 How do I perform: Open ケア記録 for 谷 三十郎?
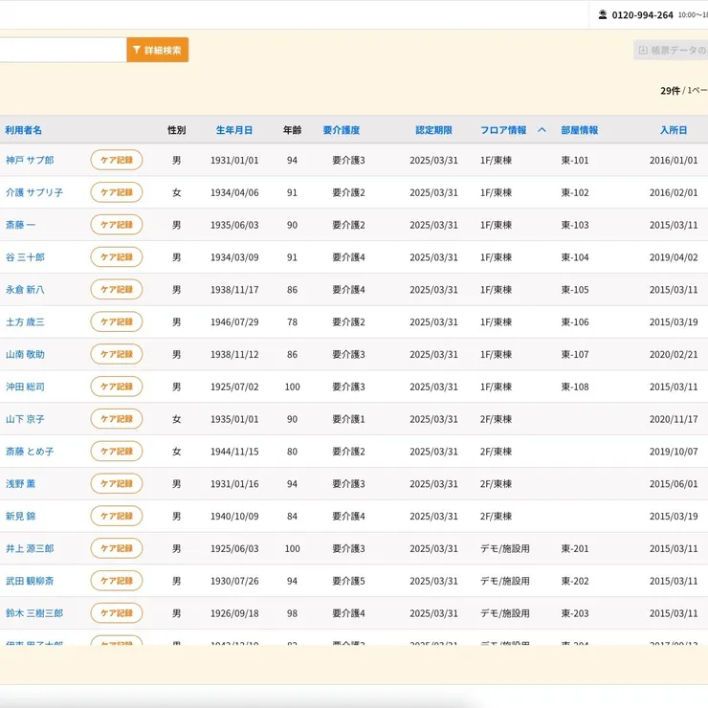point(117,257)
